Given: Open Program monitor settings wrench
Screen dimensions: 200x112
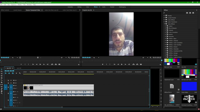Looking at the screenshot, I should [x=151, y=58].
